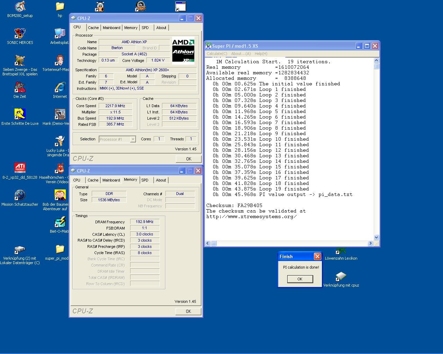Click the Code Name field Barton
The height and width of the screenshot is (354, 443).
(x=117, y=48)
